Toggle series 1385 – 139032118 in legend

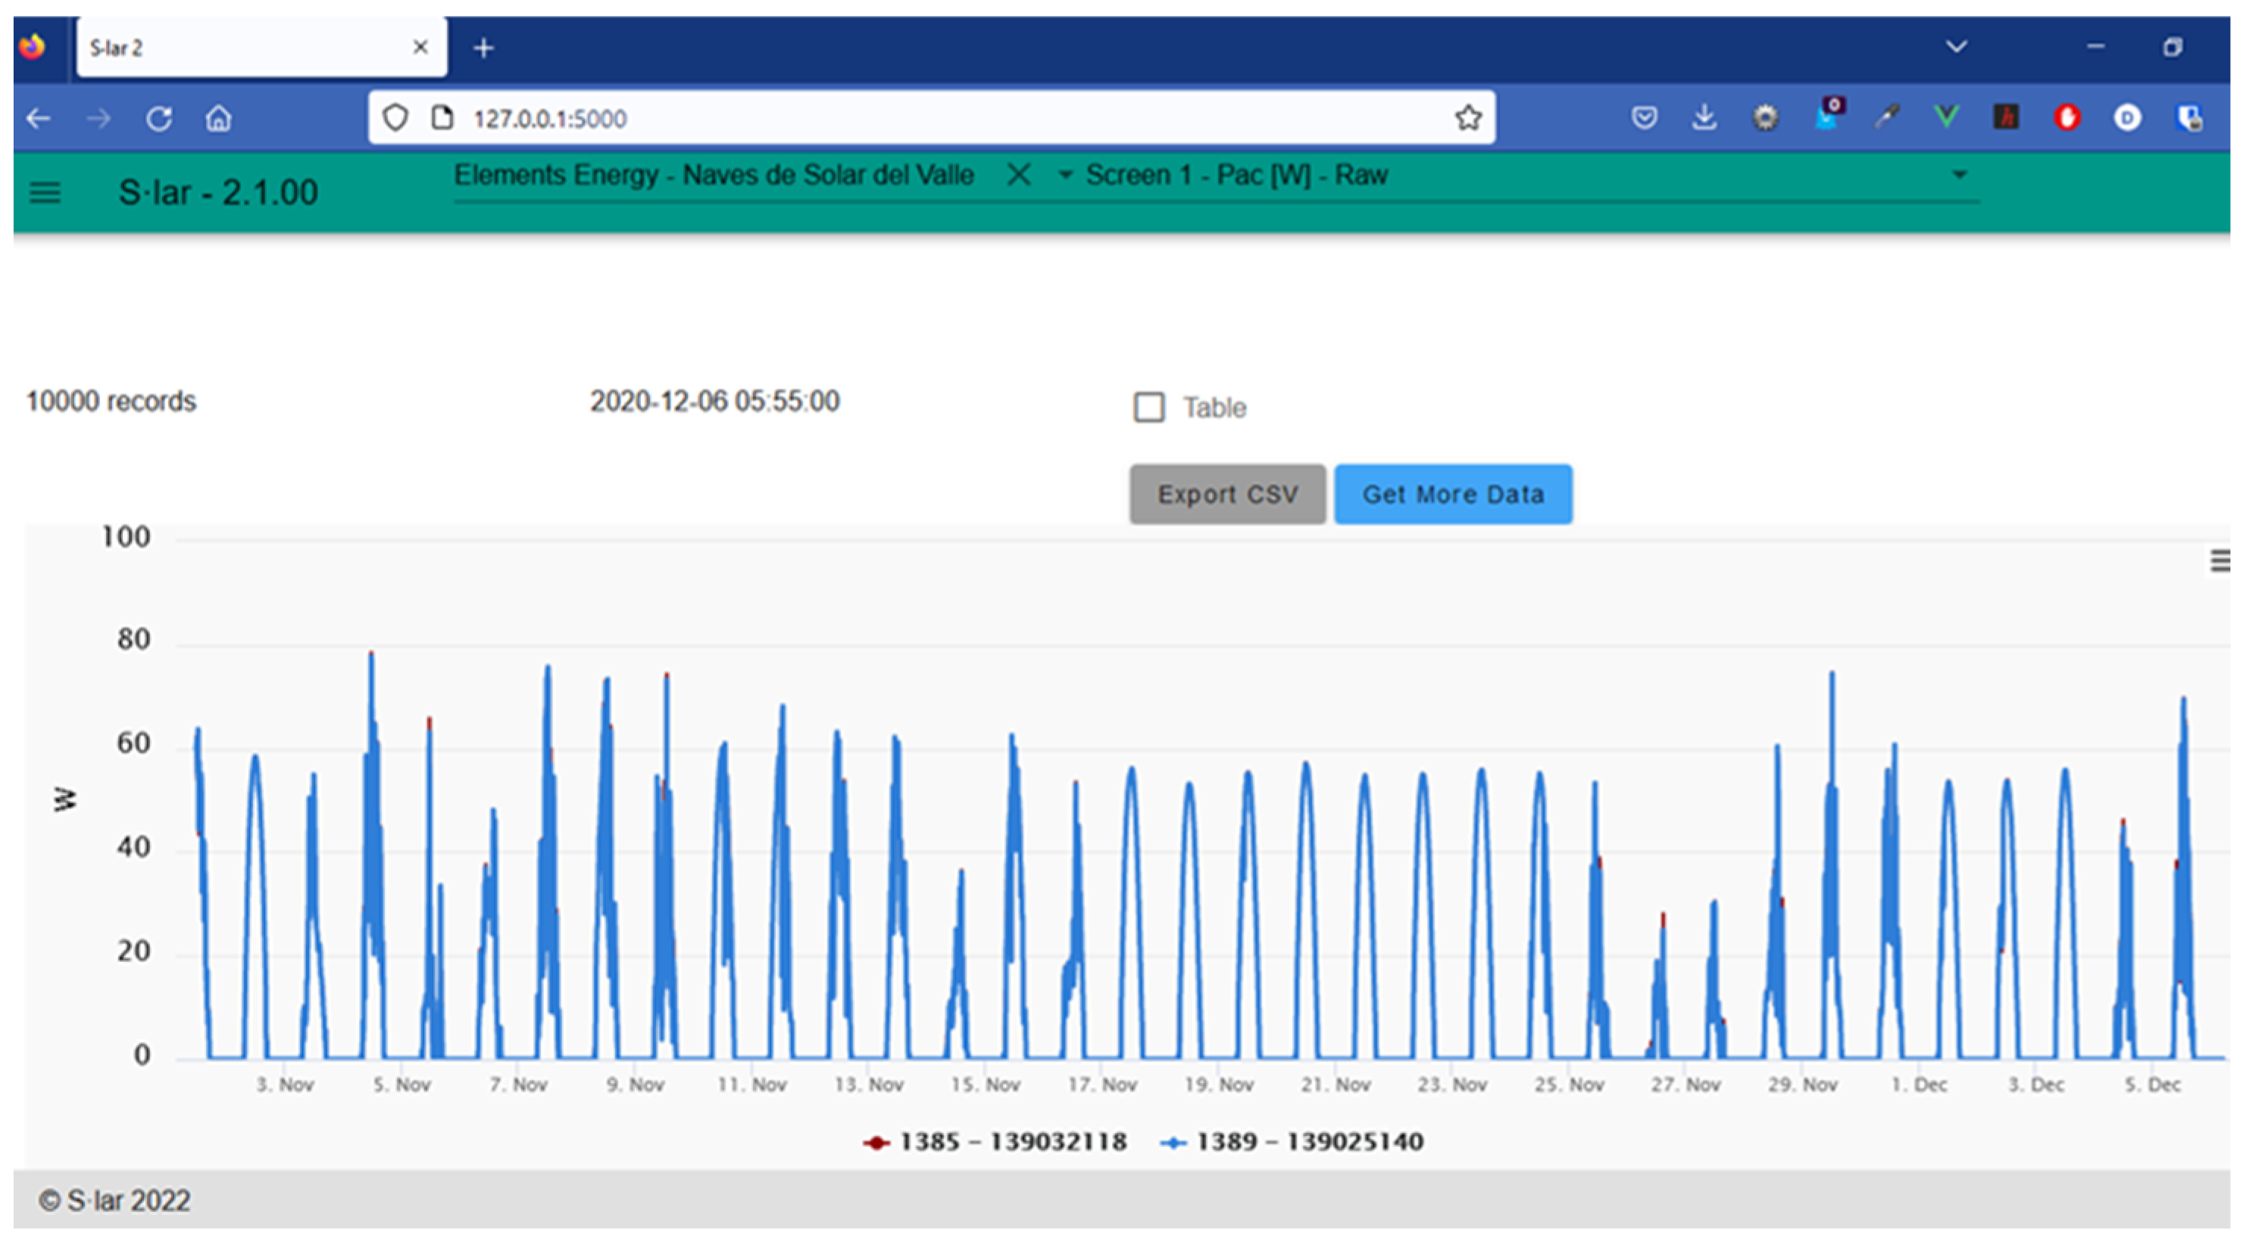[x=995, y=1141]
